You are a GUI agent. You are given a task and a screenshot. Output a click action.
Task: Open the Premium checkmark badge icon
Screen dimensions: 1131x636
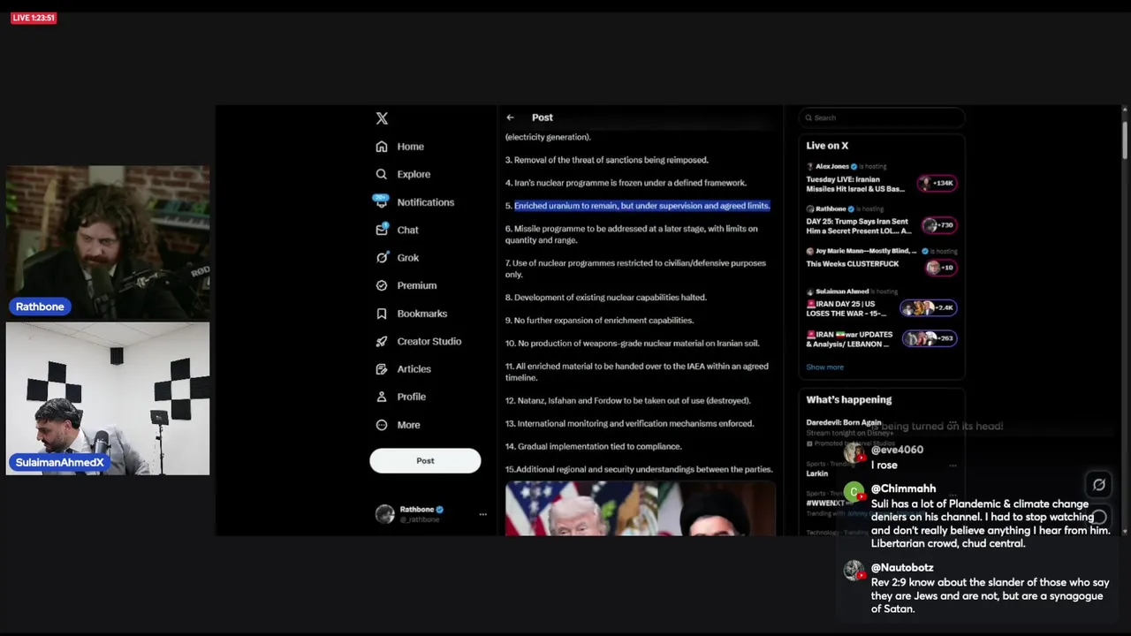click(x=382, y=285)
